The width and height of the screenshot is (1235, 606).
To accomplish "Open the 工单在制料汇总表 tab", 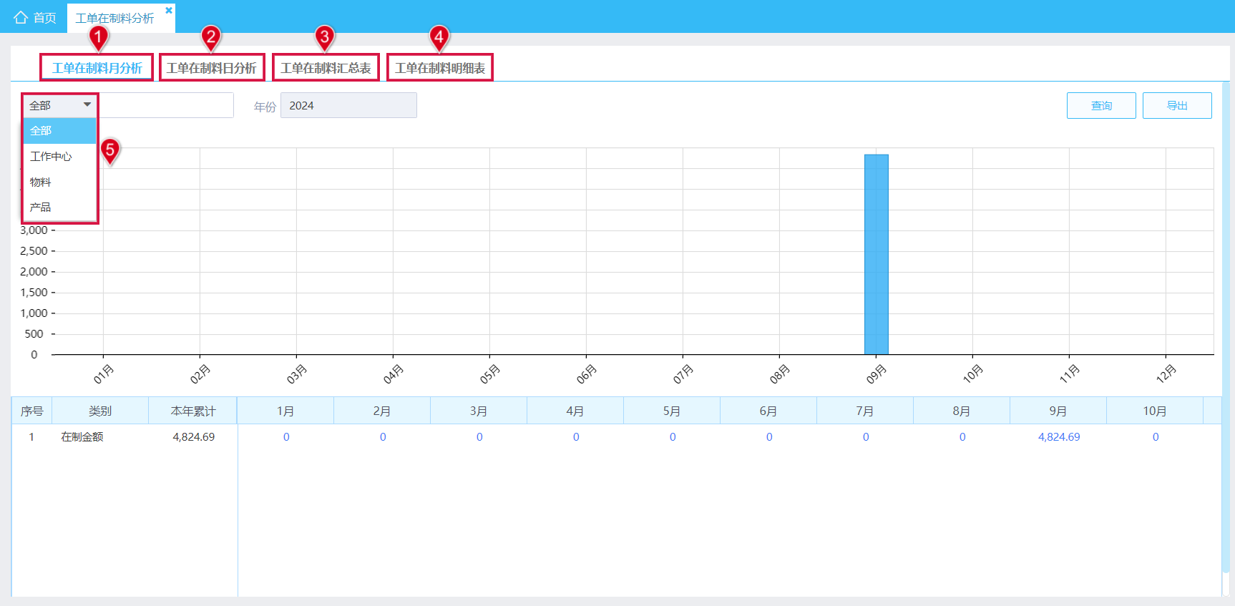I will [x=326, y=68].
